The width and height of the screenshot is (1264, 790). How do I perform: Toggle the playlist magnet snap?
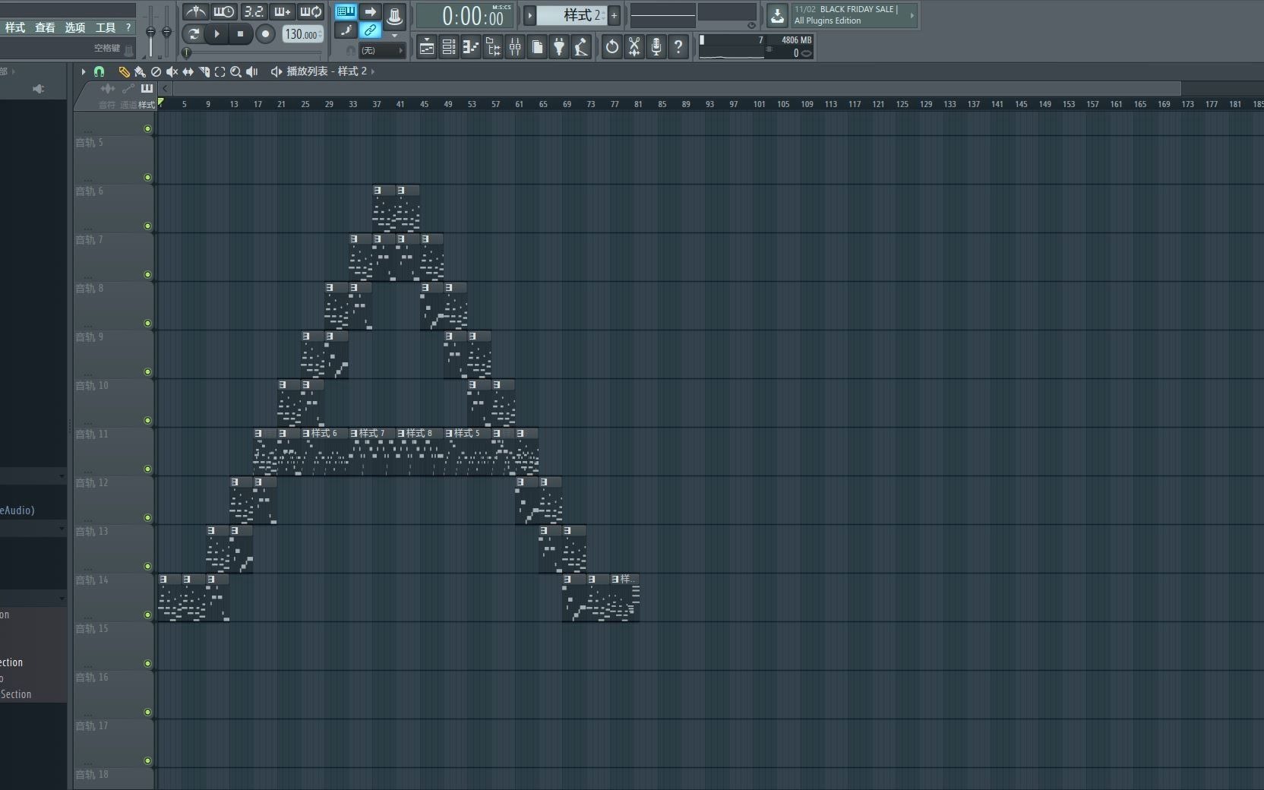tap(99, 71)
